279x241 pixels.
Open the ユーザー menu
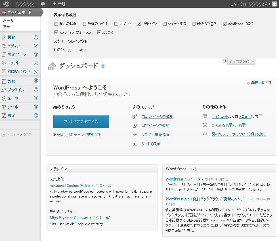pos(20,98)
